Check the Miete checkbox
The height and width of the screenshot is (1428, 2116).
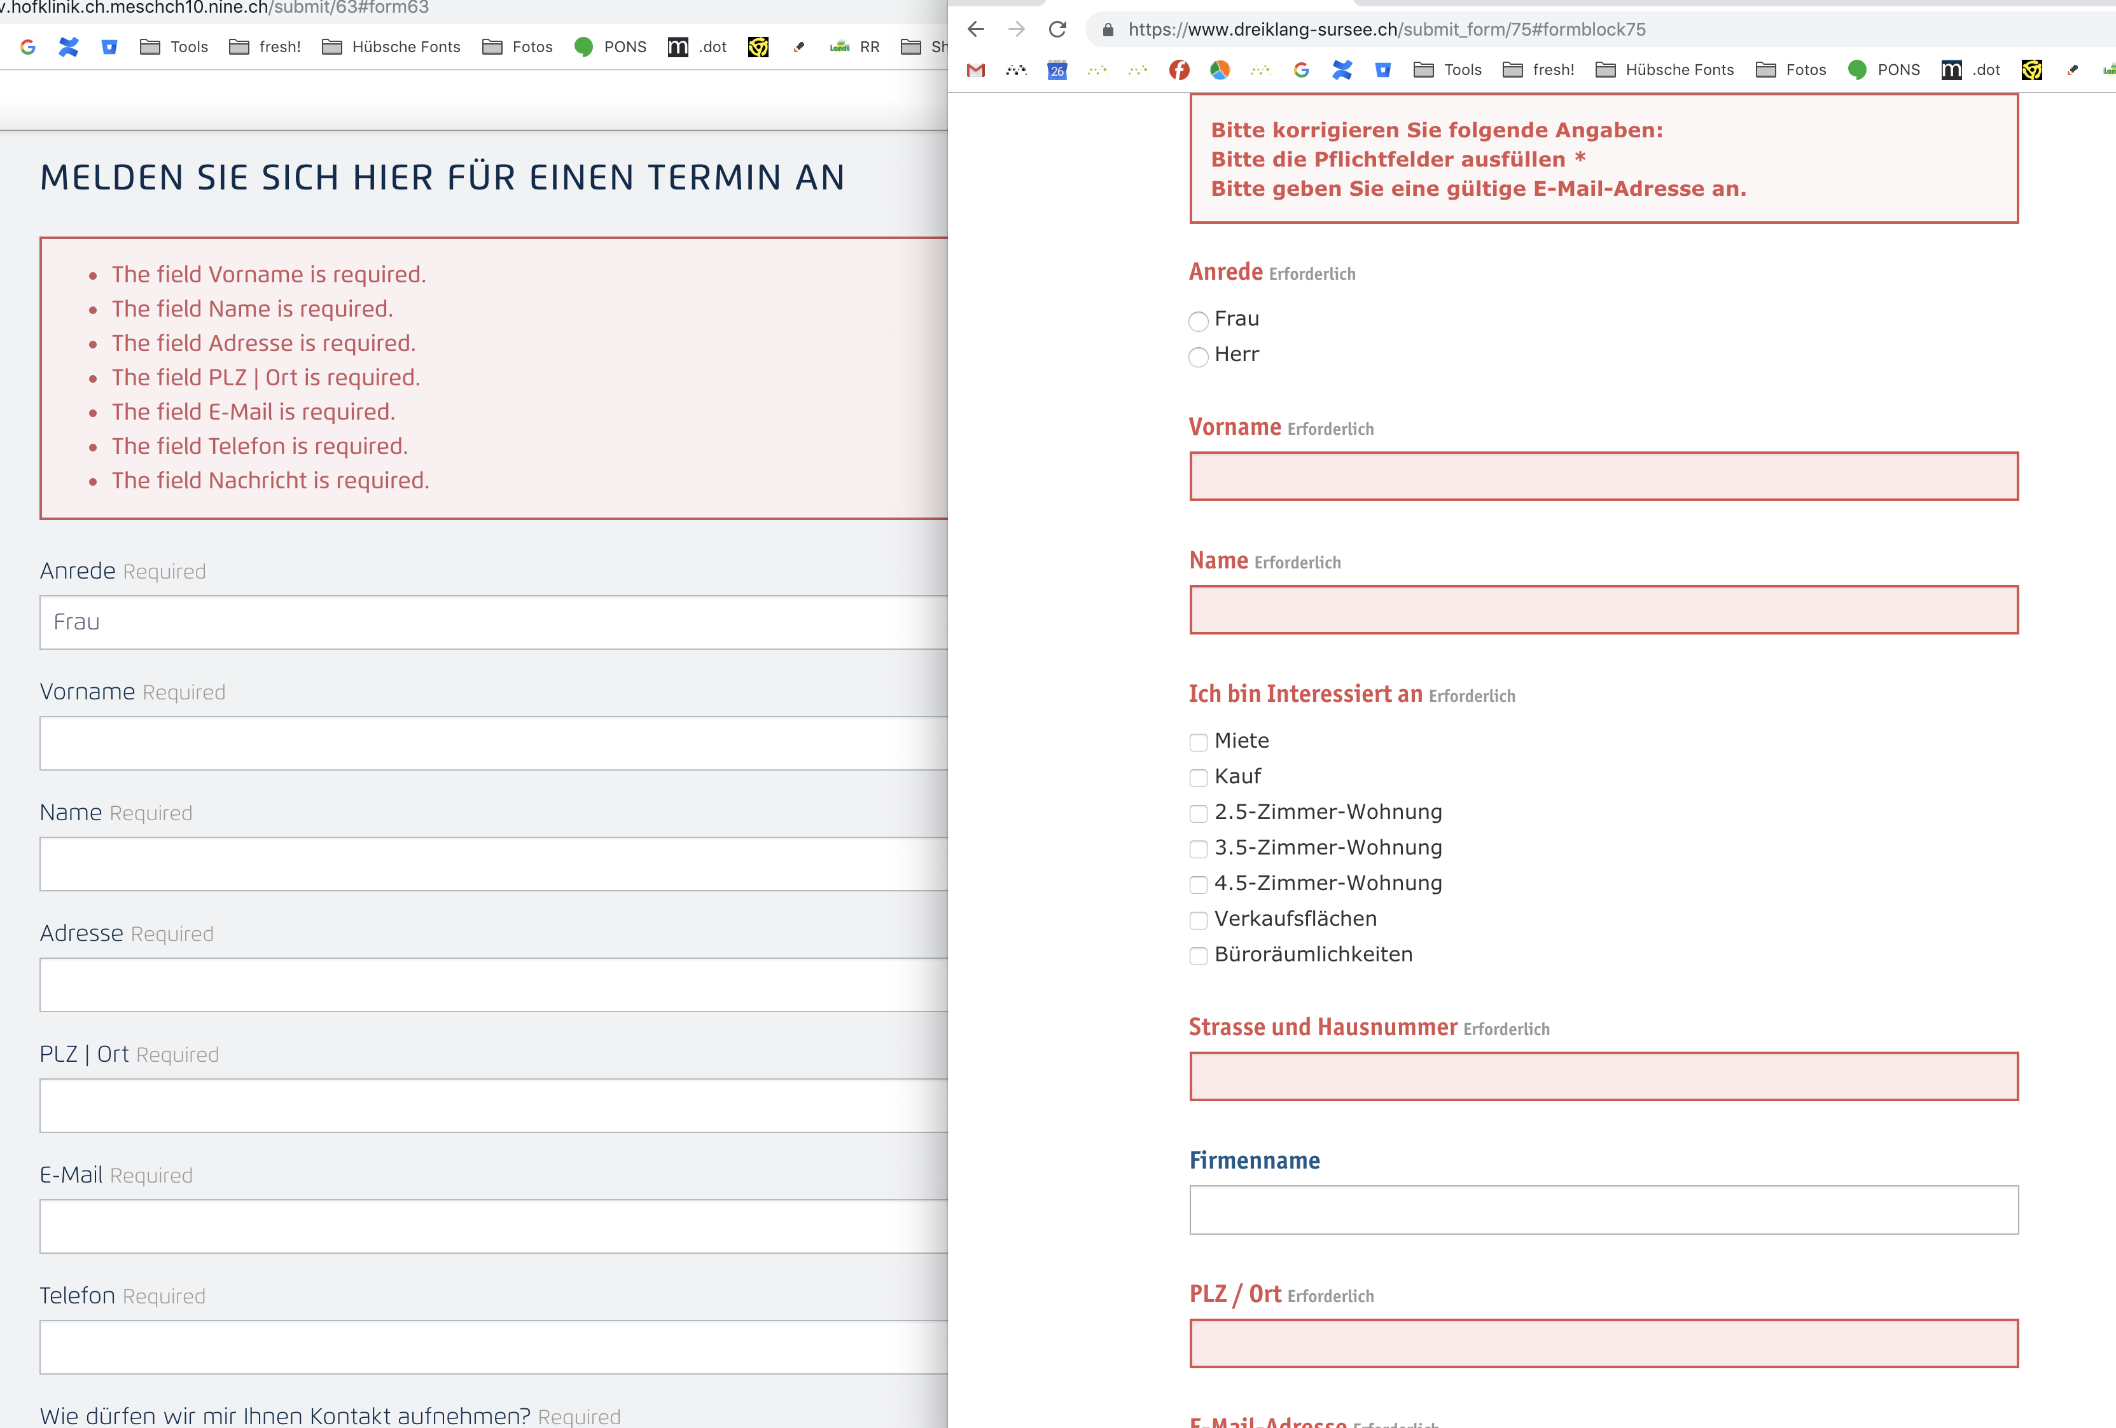(1198, 743)
